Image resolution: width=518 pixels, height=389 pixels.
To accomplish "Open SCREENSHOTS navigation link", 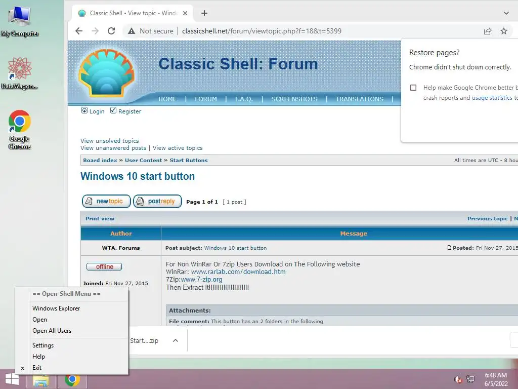I will pos(294,99).
